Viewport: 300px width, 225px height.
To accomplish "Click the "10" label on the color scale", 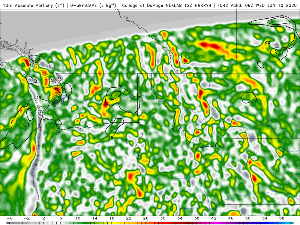I will point(78,218).
